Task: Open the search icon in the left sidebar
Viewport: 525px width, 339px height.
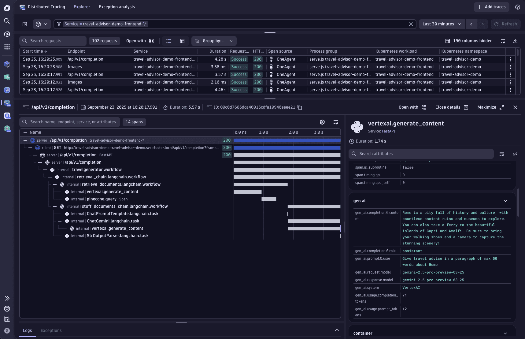Action: [7, 21]
